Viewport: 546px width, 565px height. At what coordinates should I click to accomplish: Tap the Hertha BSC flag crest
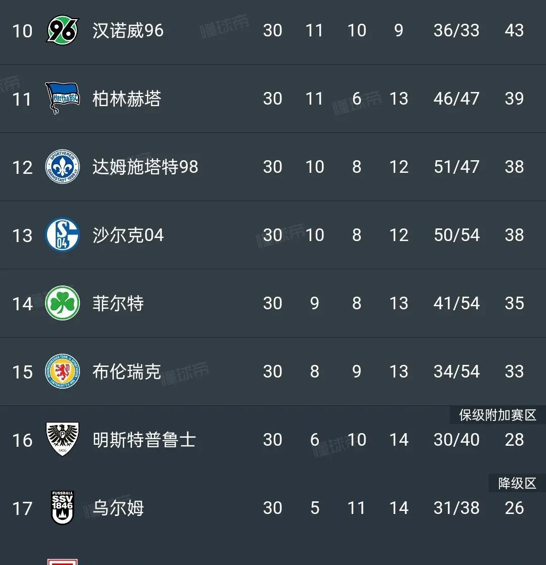pyautogui.click(x=63, y=98)
